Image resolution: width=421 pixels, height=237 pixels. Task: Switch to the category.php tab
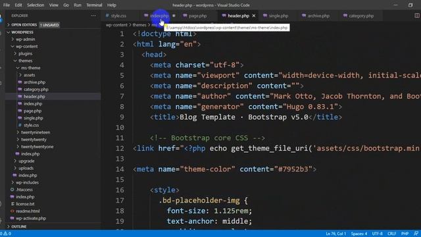[361, 16]
